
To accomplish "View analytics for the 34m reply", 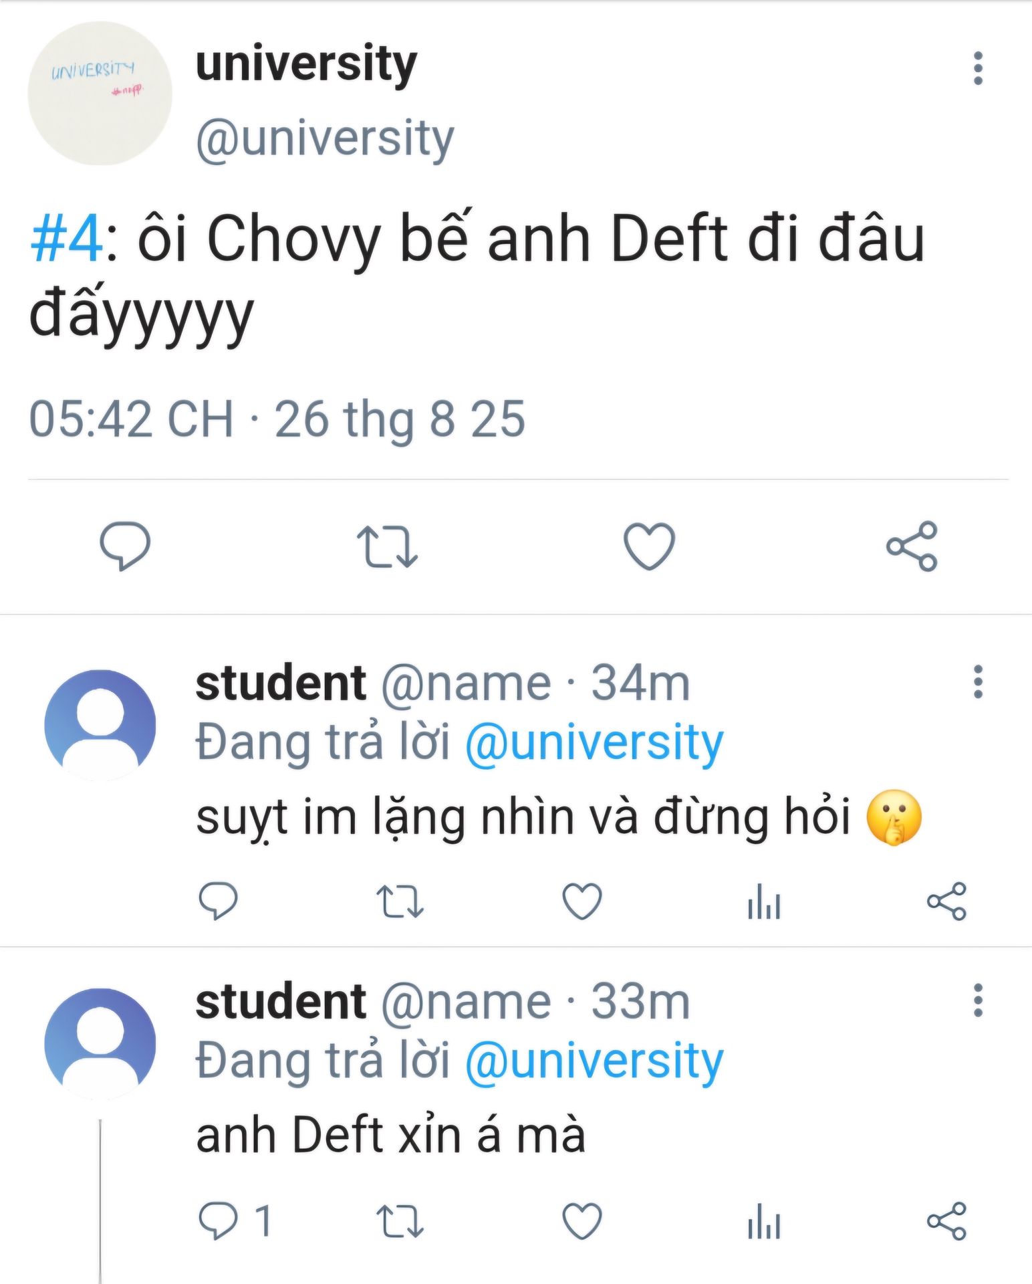I will [763, 901].
